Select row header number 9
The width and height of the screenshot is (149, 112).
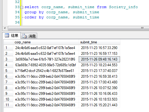tap(8, 94)
